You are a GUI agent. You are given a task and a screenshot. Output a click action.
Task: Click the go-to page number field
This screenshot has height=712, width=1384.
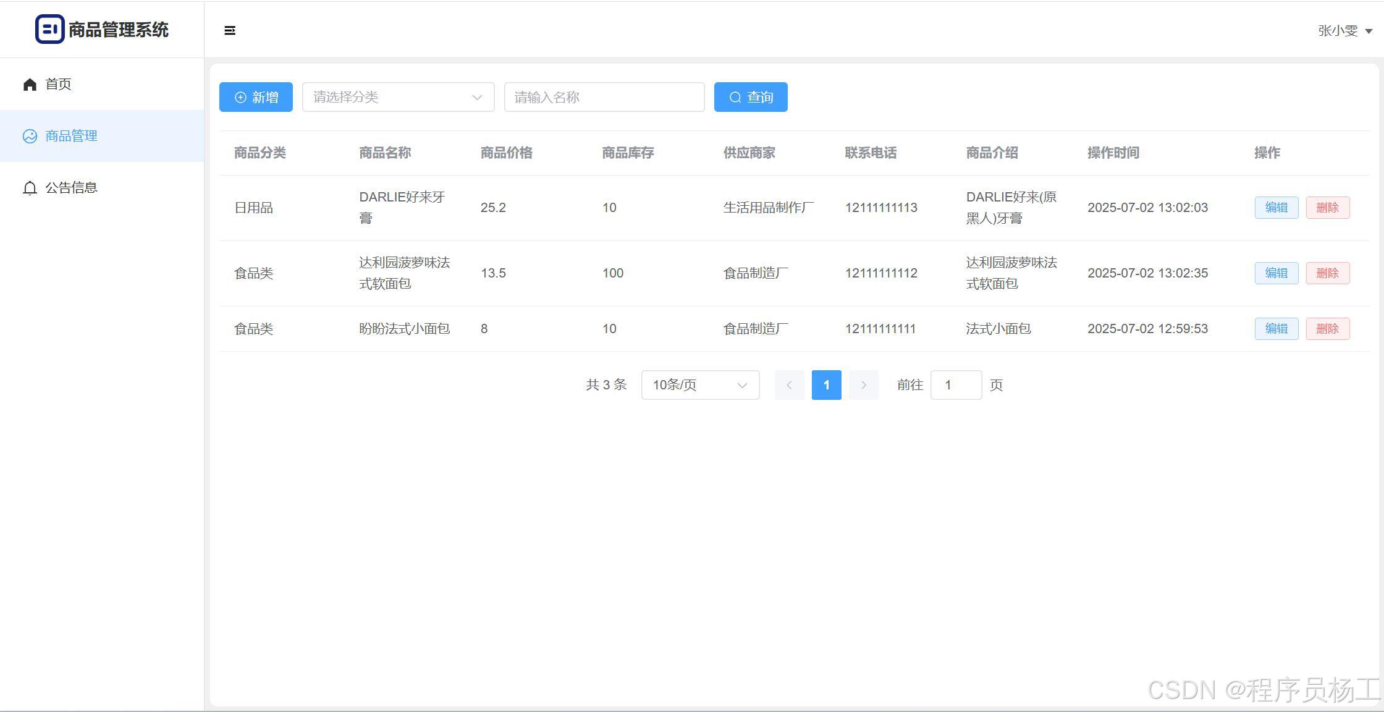click(x=955, y=385)
